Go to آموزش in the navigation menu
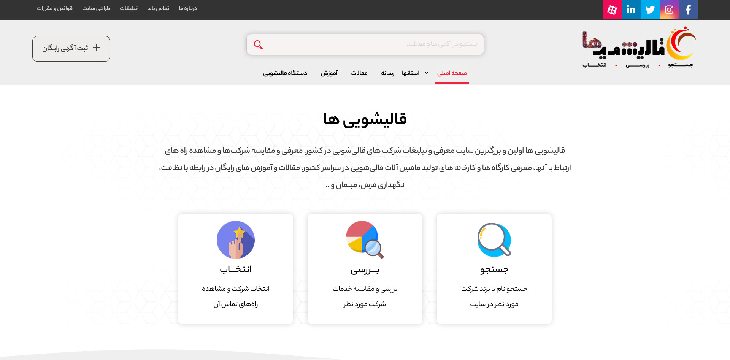 [329, 73]
